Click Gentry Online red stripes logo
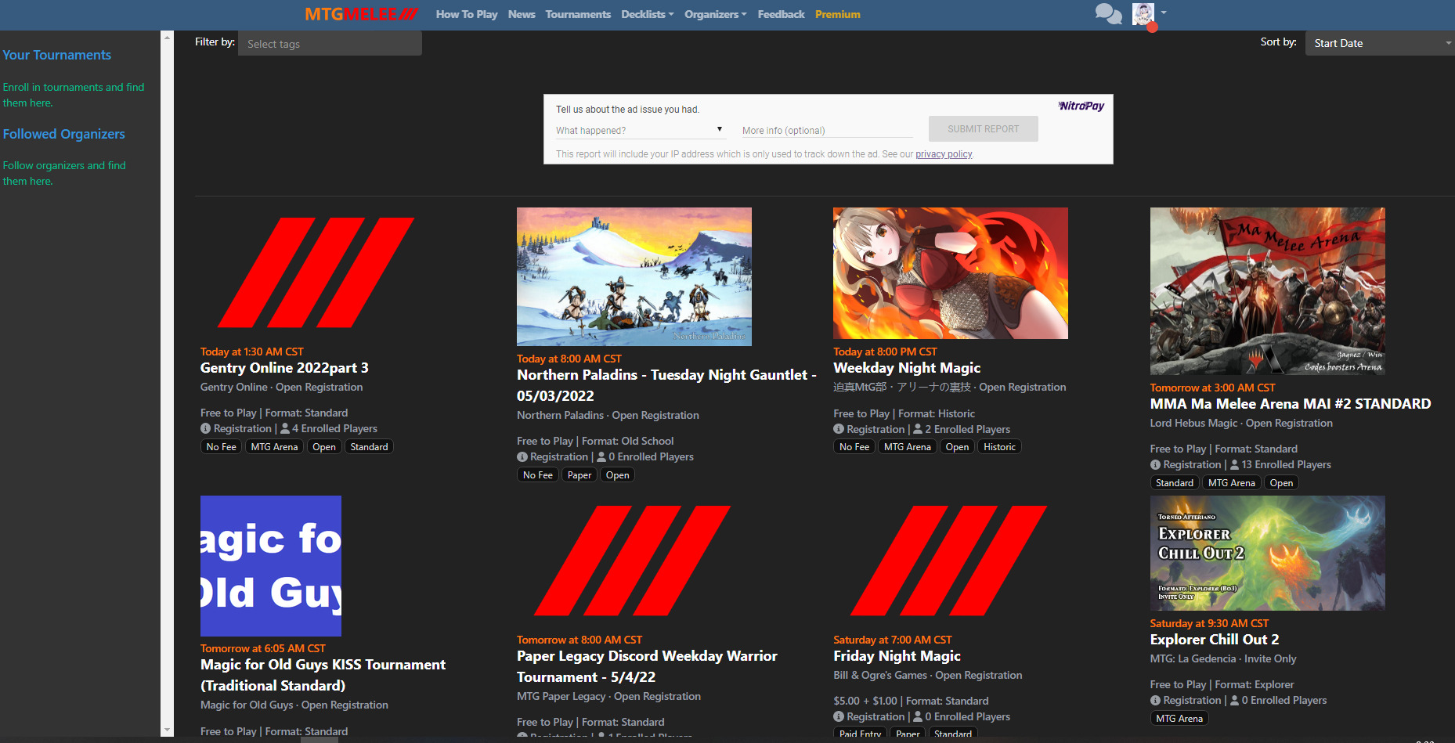The width and height of the screenshot is (1455, 743). (x=316, y=272)
